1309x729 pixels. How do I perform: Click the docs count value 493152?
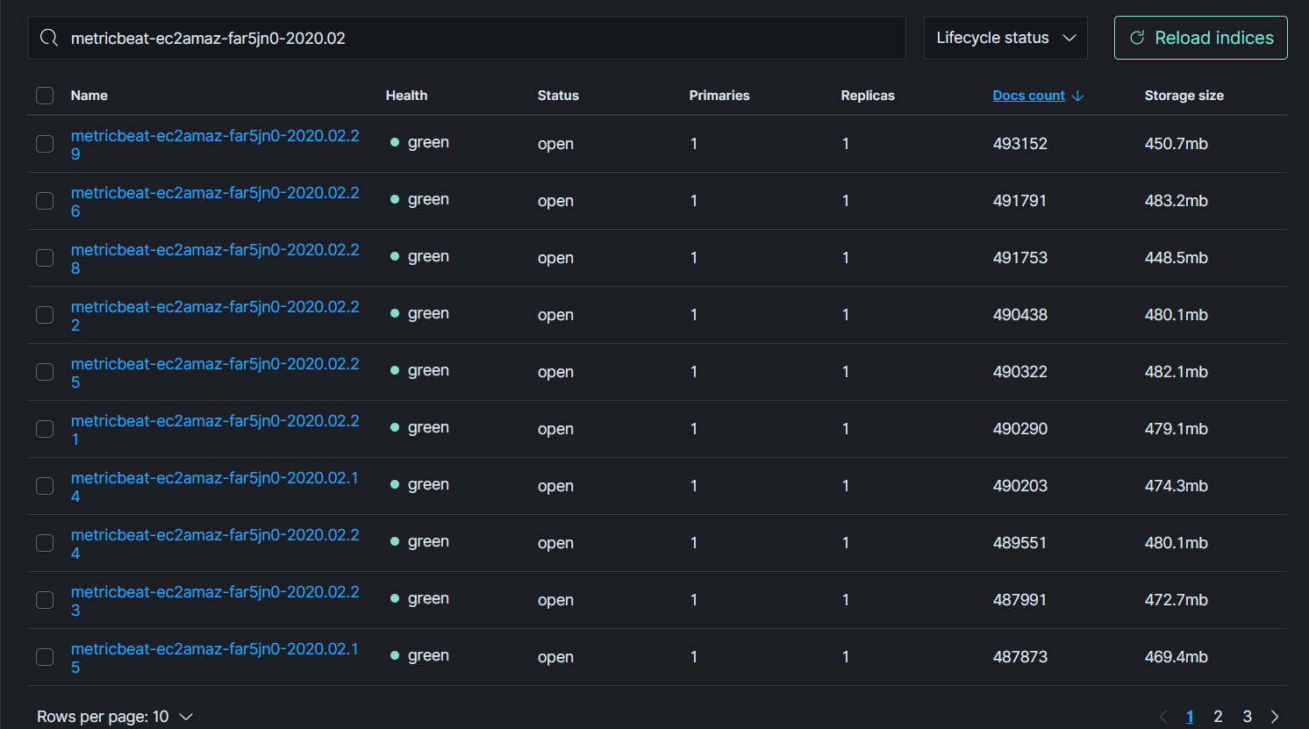pos(1020,144)
